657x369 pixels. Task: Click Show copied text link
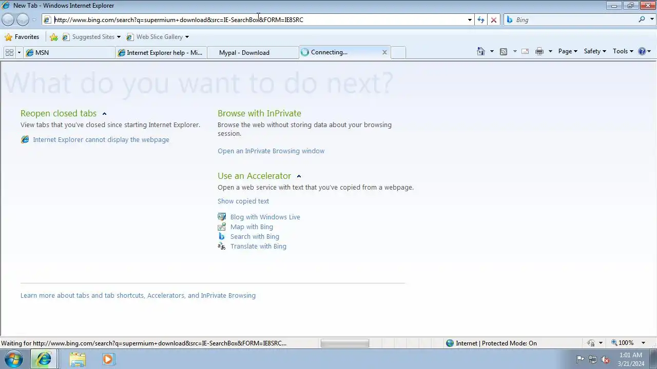(x=243, y=201)
